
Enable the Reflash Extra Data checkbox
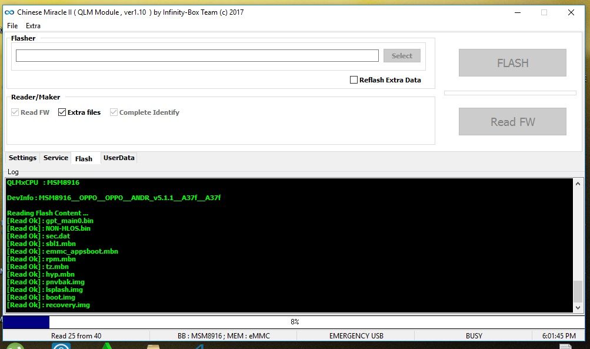coord(354,80)
